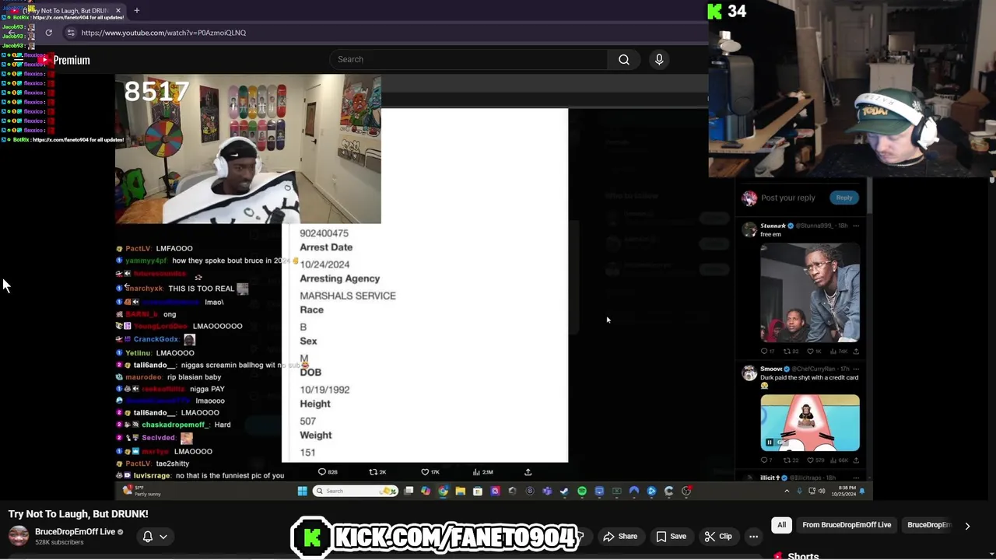This screenshot has width=996, height=560.
Task: Open the YouTube Premium logo home link
Action: tap(65, 60)
